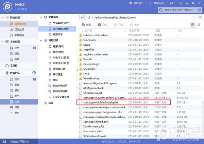Select device 文件 item
Image resolution: width=204 pixels, height=144 pixels.
[x=19, y=102]
